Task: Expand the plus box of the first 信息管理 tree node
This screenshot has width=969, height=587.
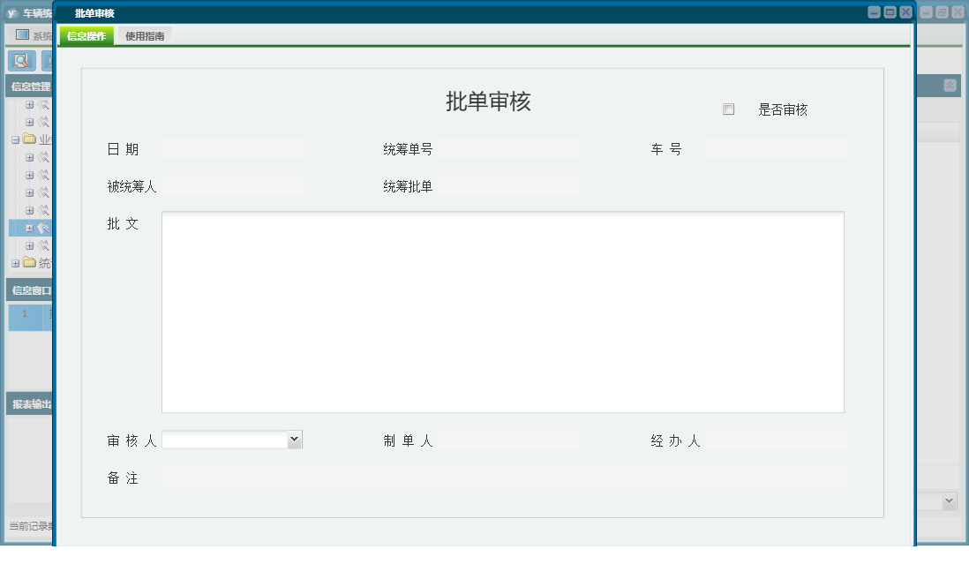Action: click(29, 102)
